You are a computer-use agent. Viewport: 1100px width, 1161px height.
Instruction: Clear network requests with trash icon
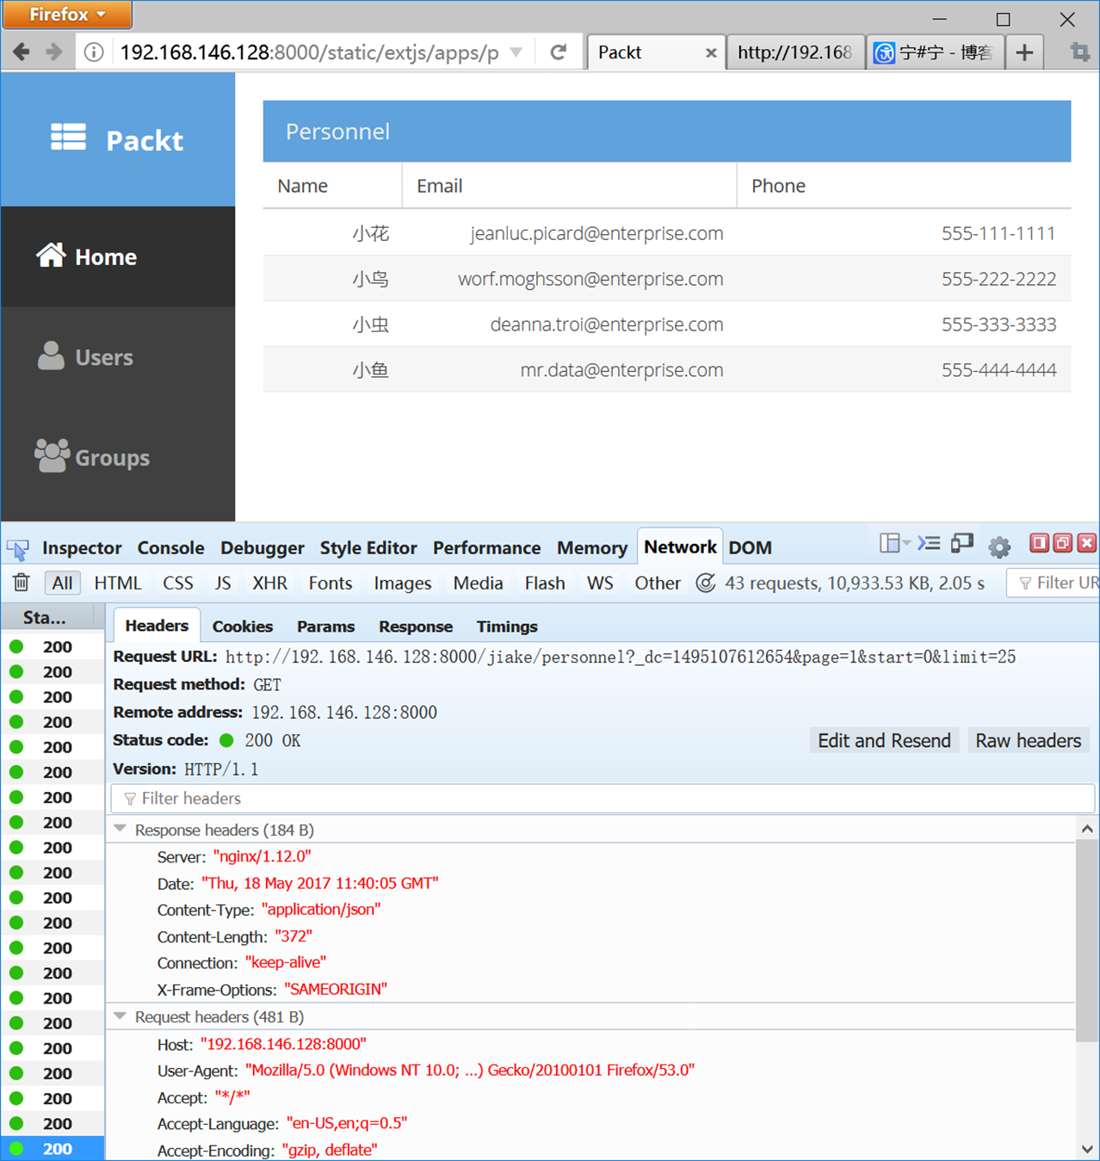(22, 583)
